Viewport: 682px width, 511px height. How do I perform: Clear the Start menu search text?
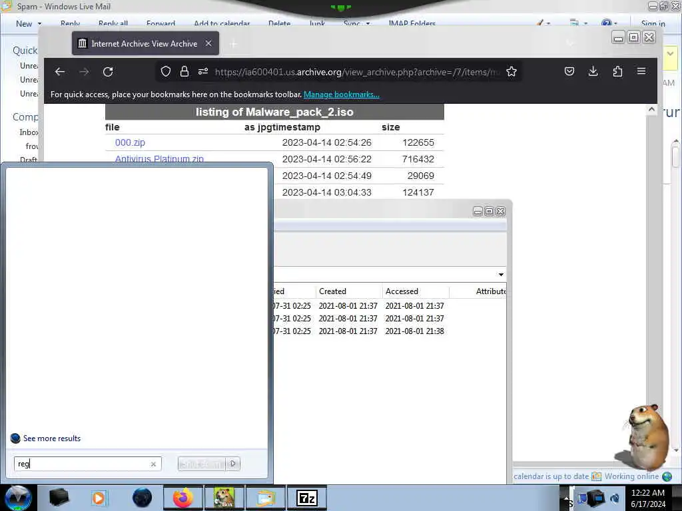click(x=153, y=464)
